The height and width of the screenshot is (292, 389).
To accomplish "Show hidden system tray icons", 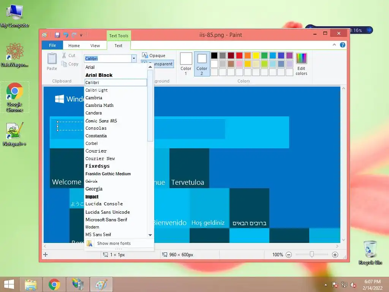I will pyautogui.click(x=326, y=285).
